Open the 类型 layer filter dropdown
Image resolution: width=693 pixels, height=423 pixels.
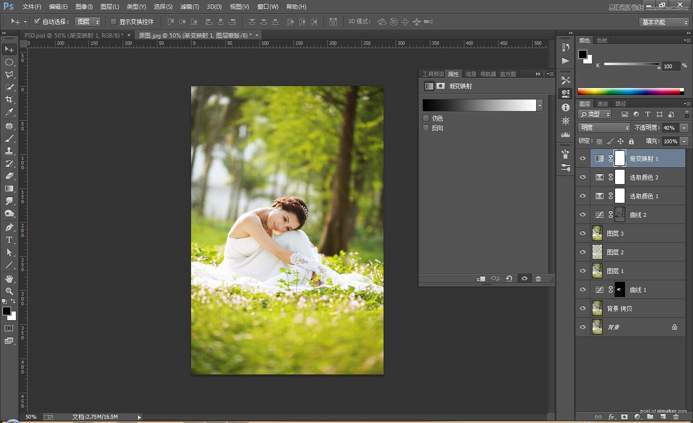tap(595, 114)
